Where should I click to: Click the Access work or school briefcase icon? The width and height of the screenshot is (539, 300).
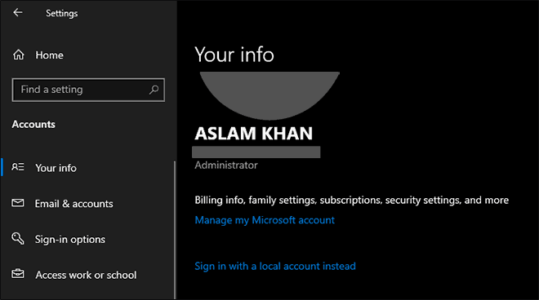(18, 274)
